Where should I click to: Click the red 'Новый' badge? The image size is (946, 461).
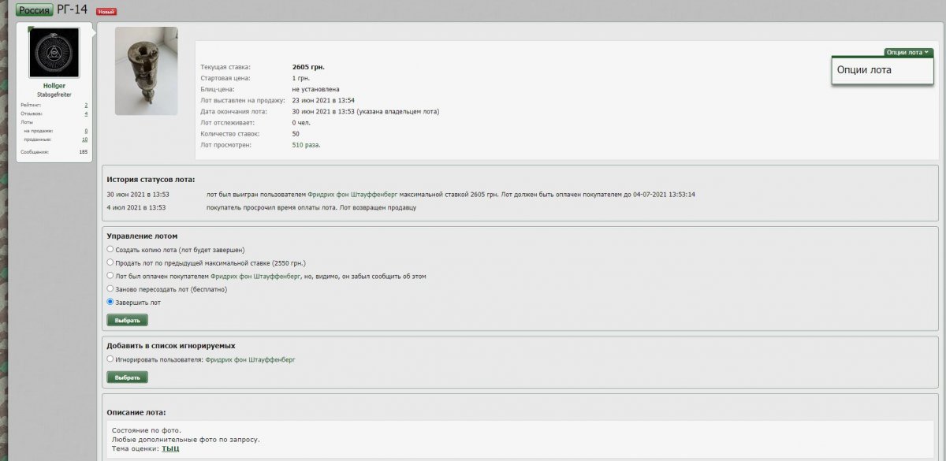point(106,12)
